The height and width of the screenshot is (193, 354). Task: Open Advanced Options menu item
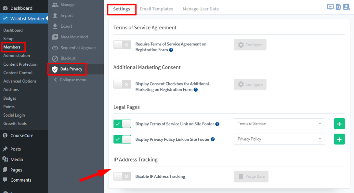click(x=20, y=81)
